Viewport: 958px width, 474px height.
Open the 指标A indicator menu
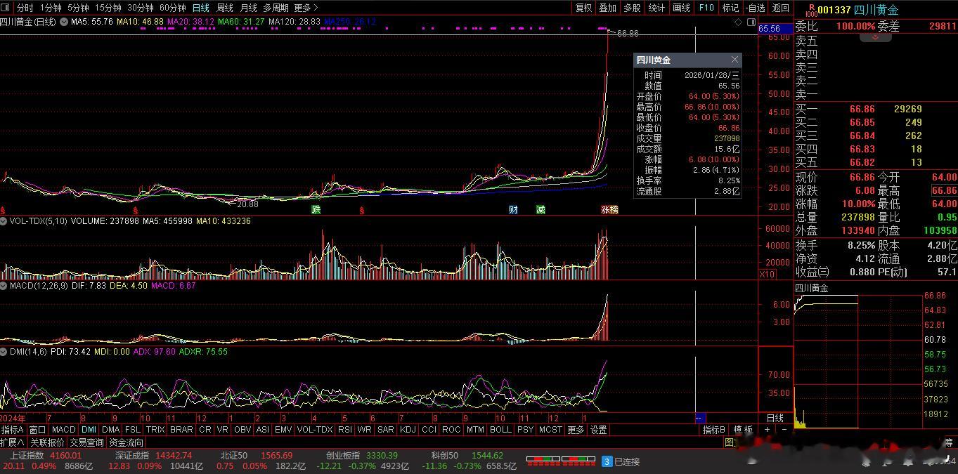pos(13,430)
